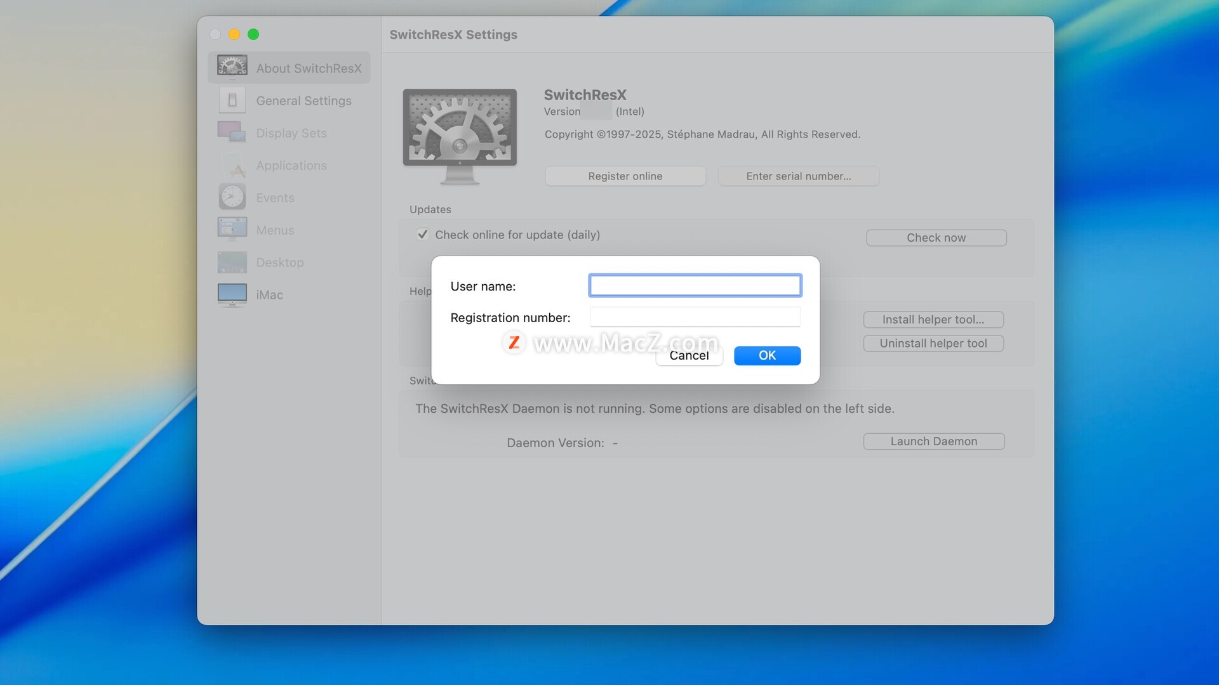This screenshot has width=1219, height=685.
Task: Click the About SwitchResX gear monitor icon
Action: pyautogui.click(x=232, y=67)
